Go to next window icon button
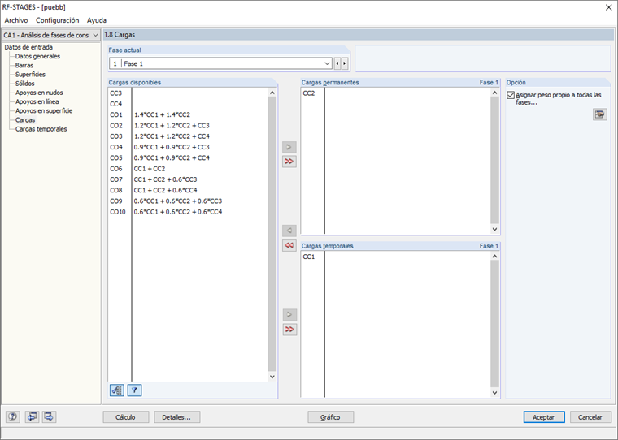 pos(50,416)
